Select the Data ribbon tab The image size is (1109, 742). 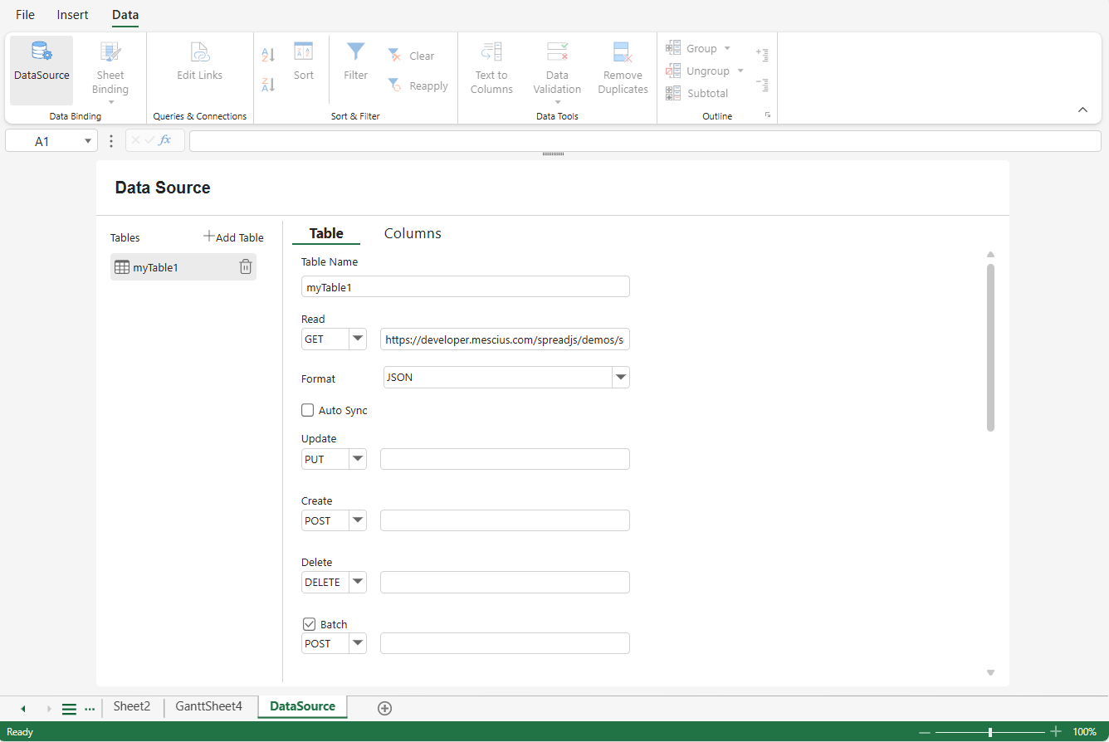pyautogui.click(x=125, y=15)
